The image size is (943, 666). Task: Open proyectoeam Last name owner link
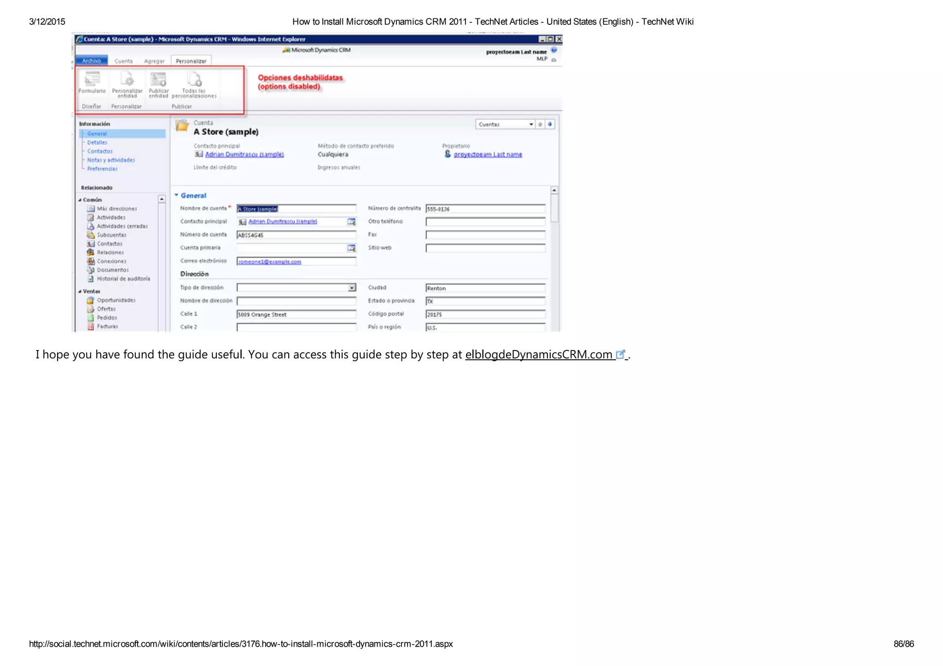488,155
